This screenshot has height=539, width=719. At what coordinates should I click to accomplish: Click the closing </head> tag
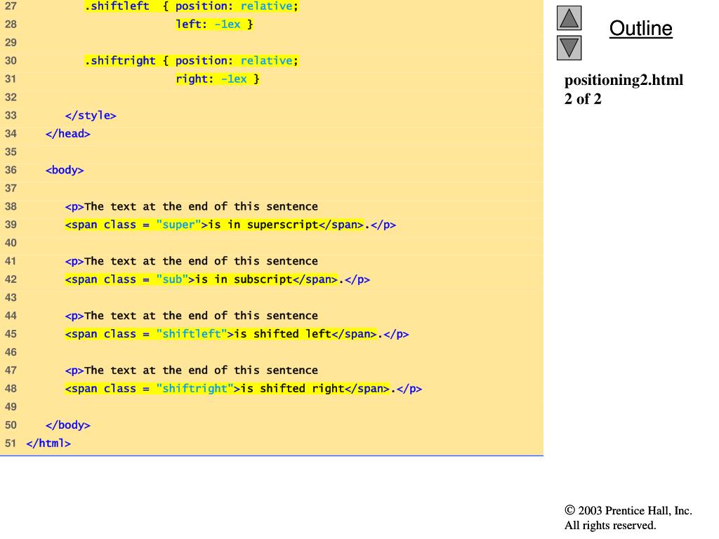point(68,134)
